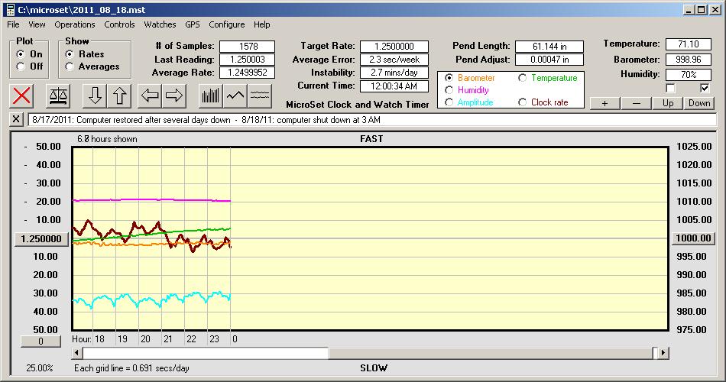Click the 1.250000 center rate button

click(x=41, y=239)
